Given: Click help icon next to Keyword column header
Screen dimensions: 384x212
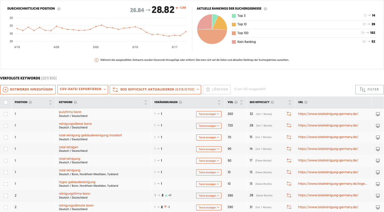Looking at the screenshot, I should (75, 102).
